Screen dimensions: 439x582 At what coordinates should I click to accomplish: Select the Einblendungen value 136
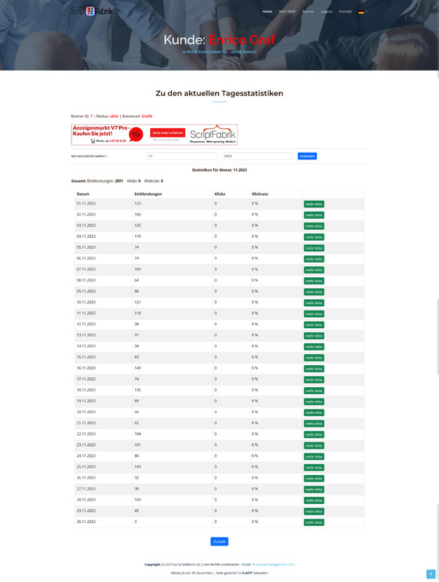[138, 390]
